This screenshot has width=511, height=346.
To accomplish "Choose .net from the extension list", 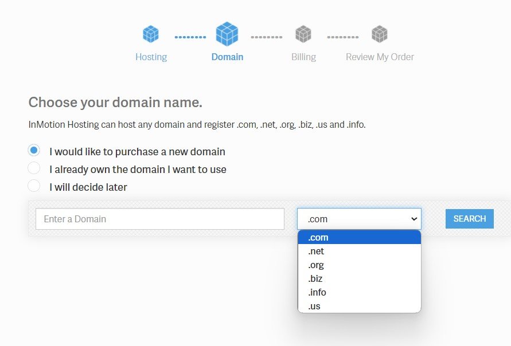I will pyautogui.click(x=360, y=251).
